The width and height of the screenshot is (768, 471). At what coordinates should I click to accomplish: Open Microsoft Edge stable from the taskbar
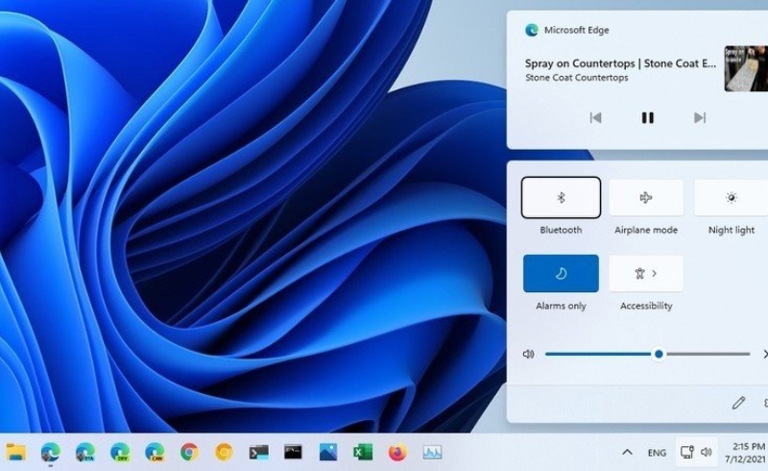[51, 452]
